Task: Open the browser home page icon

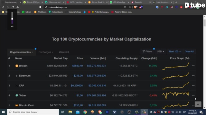Action: coord(18,7)
